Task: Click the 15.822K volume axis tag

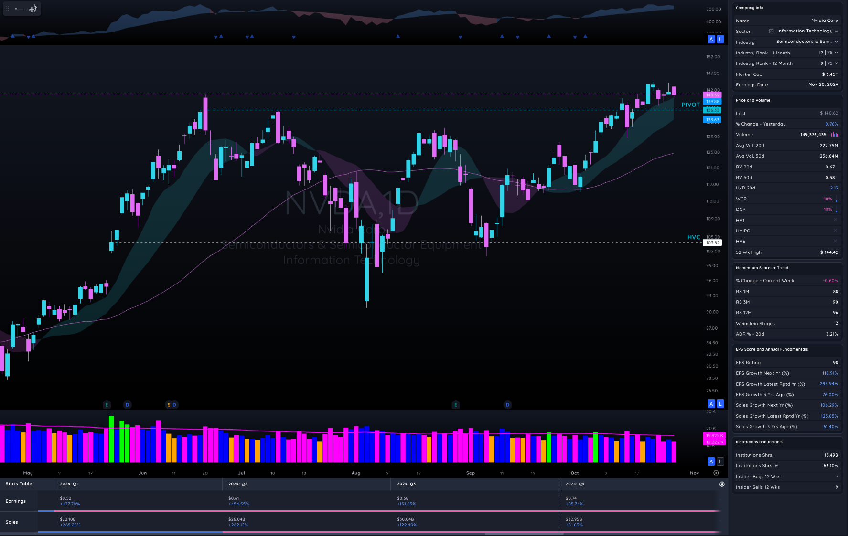Action: [x=715, y=436]
